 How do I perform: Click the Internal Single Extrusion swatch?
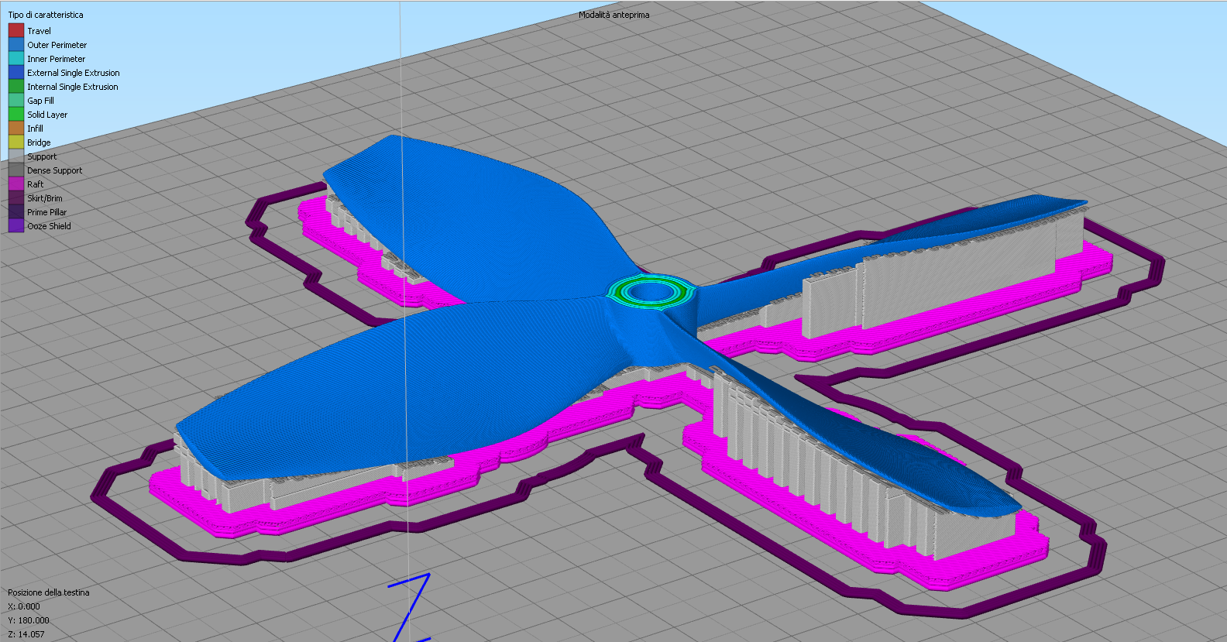click(16, 87)
